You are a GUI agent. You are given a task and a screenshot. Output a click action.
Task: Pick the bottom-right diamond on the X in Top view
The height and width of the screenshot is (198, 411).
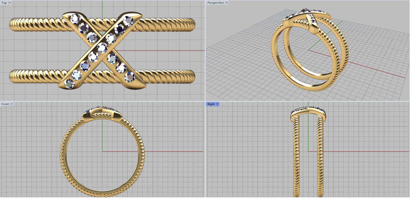(x=130, y=77)
